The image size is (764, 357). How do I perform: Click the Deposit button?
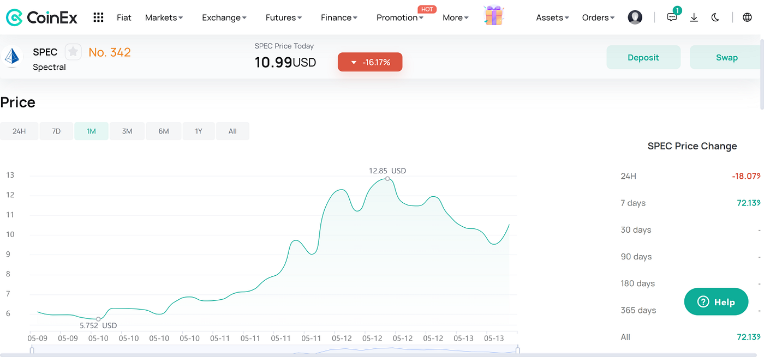(x=643, y=57)
